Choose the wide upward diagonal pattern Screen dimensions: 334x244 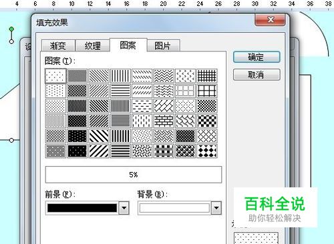[x=99, y=151]
